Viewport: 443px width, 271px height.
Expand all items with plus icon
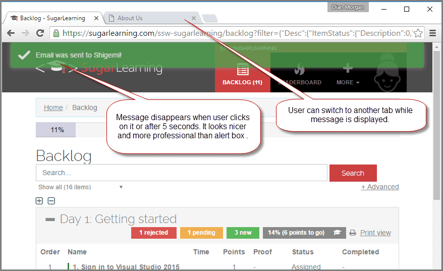39,201
